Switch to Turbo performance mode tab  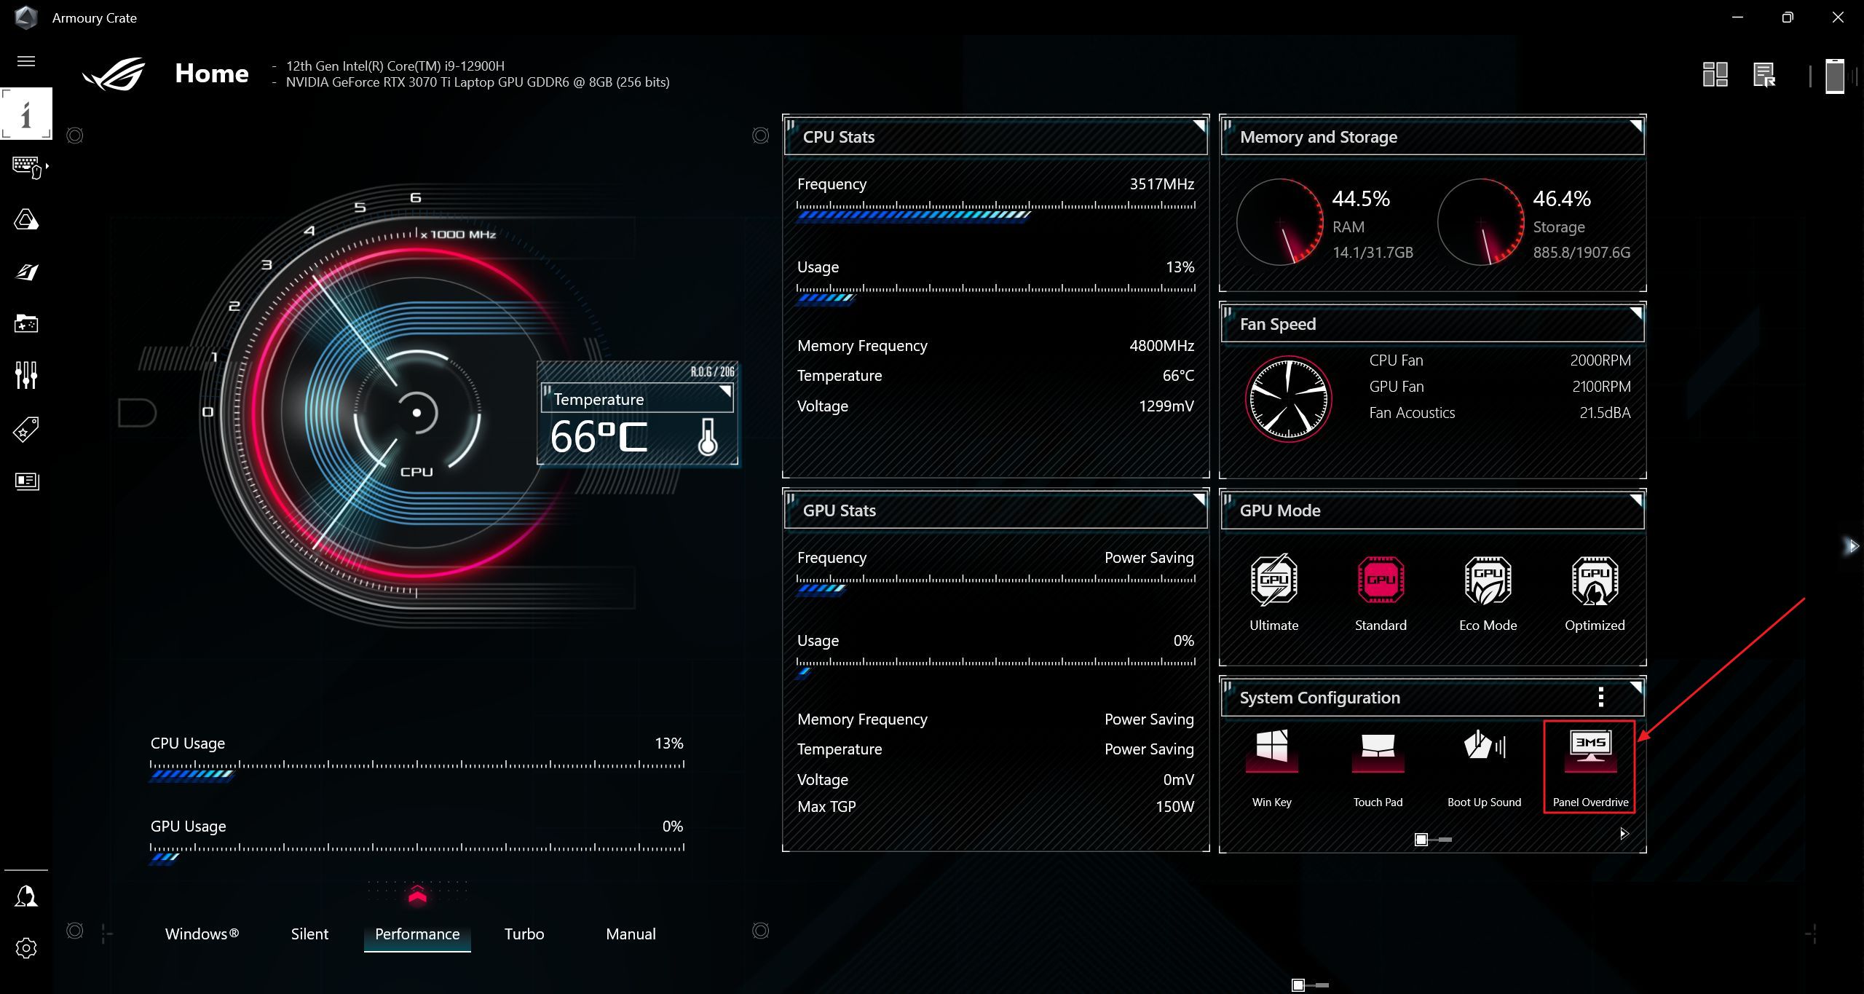click(x=524, y=934)
